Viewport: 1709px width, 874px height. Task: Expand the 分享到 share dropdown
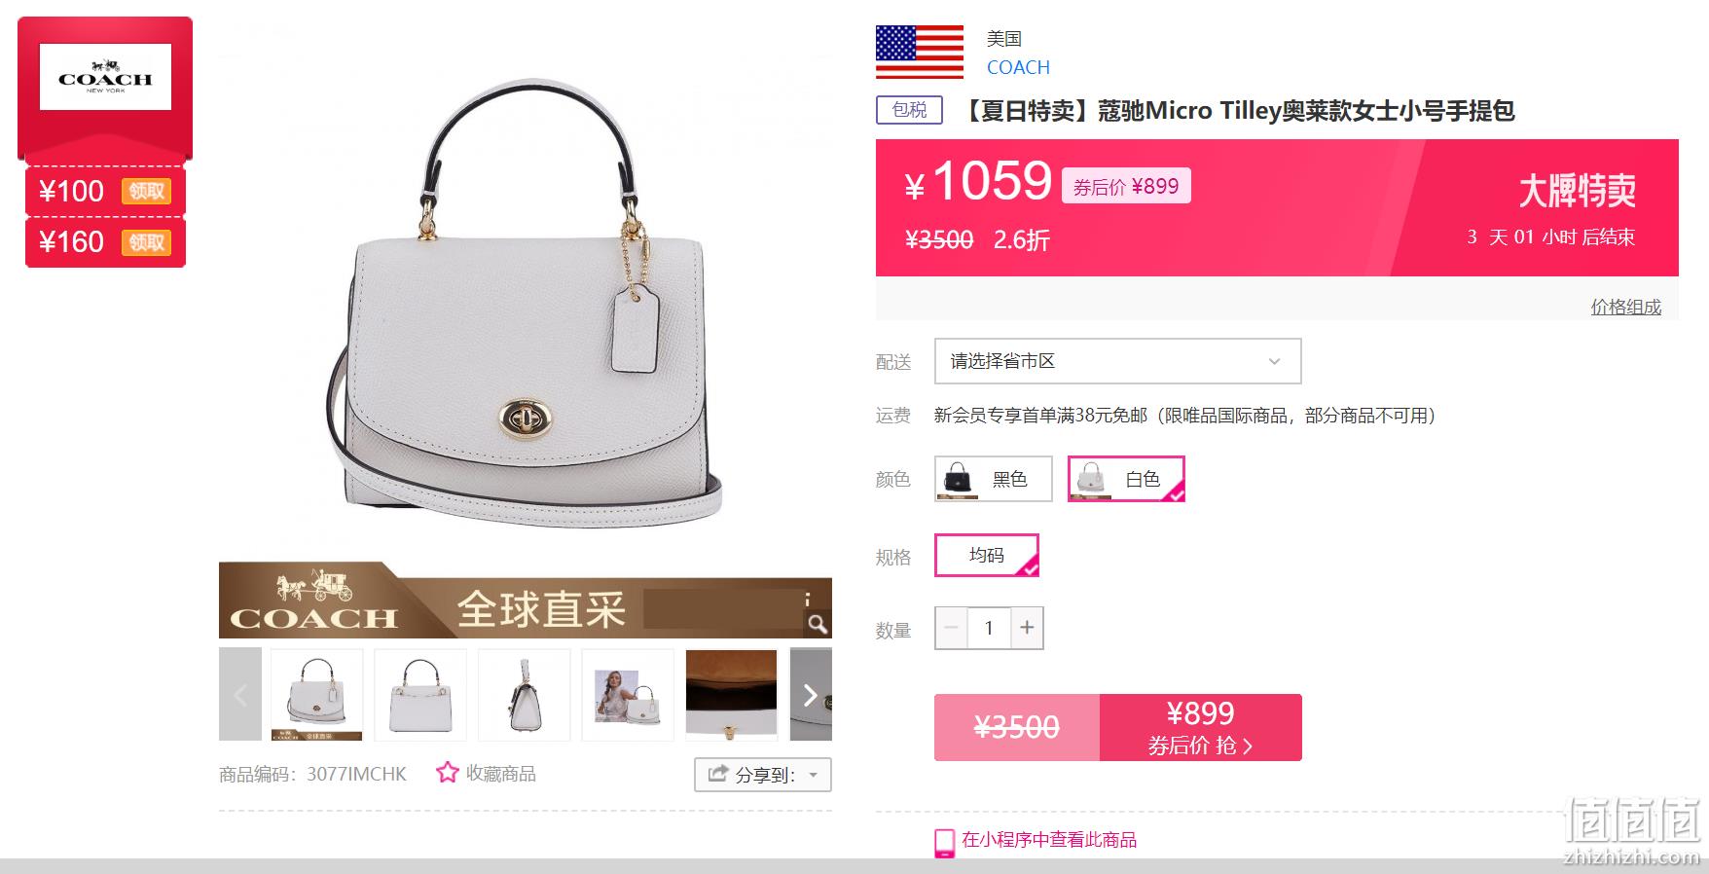point(763,775)
